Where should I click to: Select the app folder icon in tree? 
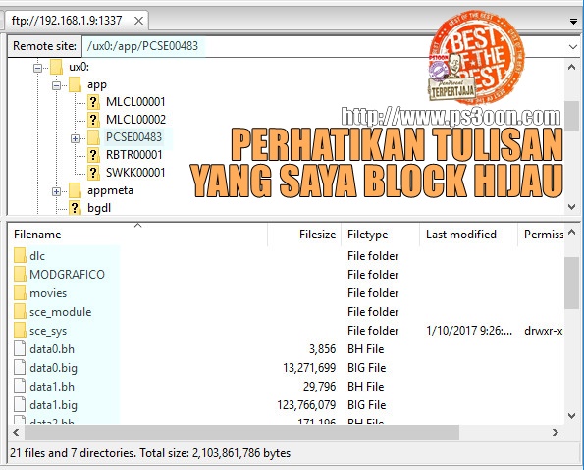click(x=75, y=84)
